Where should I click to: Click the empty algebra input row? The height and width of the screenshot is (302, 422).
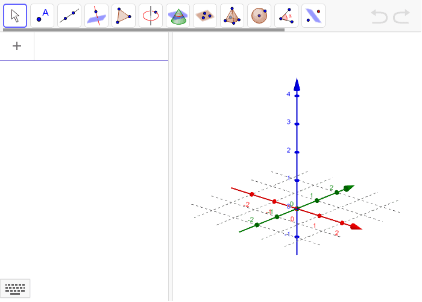click(101, 47)
